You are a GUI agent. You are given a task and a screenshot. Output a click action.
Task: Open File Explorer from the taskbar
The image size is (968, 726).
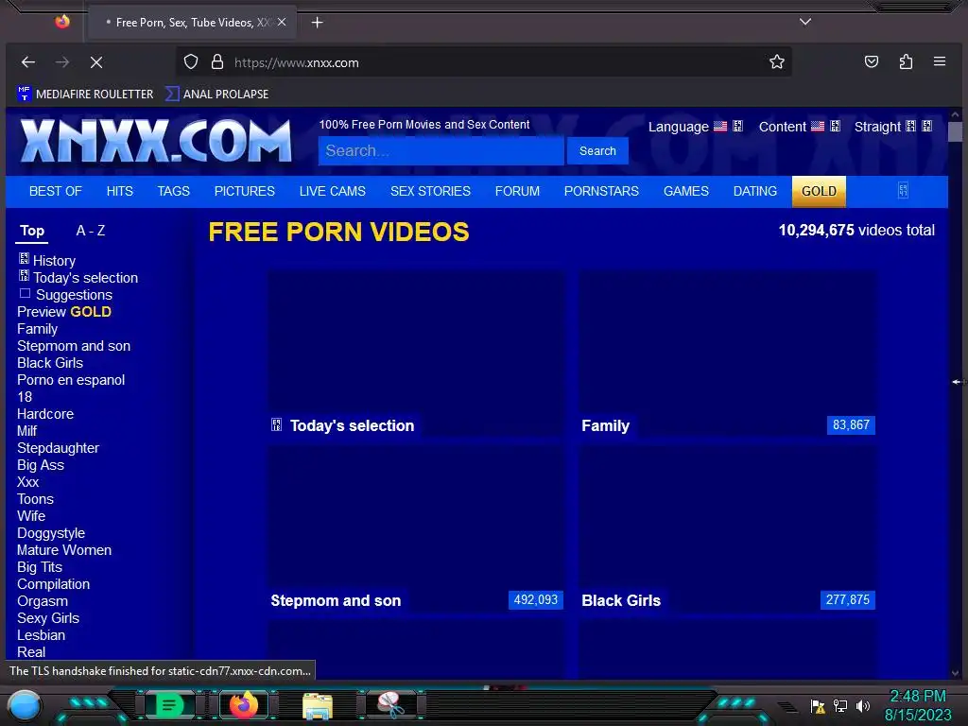click(x=318, y=705)
